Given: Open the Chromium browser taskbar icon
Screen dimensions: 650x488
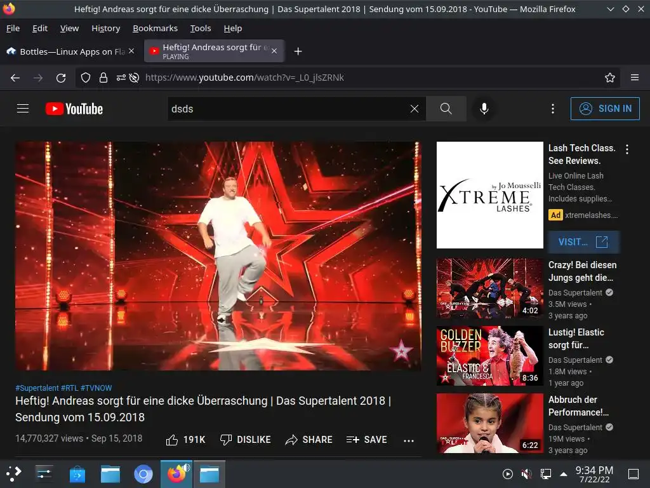Looking at the screenshot, I should pos(143,474).
